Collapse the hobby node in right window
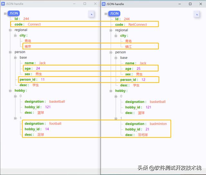Screen dimensions: 206x175 pos(111,91)
